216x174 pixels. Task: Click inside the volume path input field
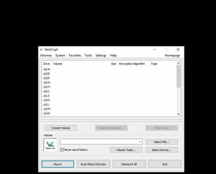99,141
